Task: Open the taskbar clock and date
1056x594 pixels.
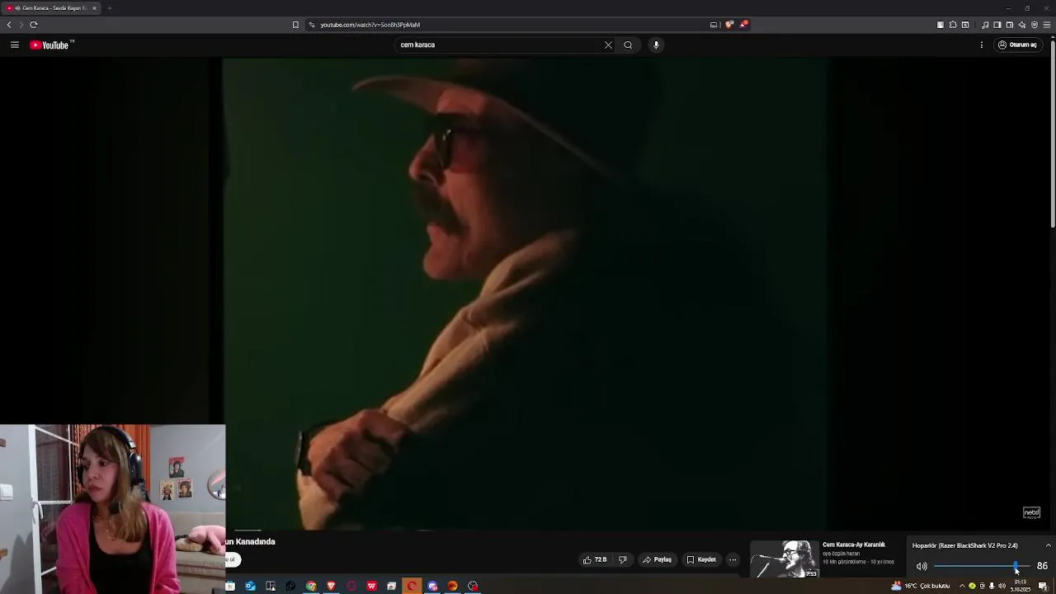Action: point(1021,586)
